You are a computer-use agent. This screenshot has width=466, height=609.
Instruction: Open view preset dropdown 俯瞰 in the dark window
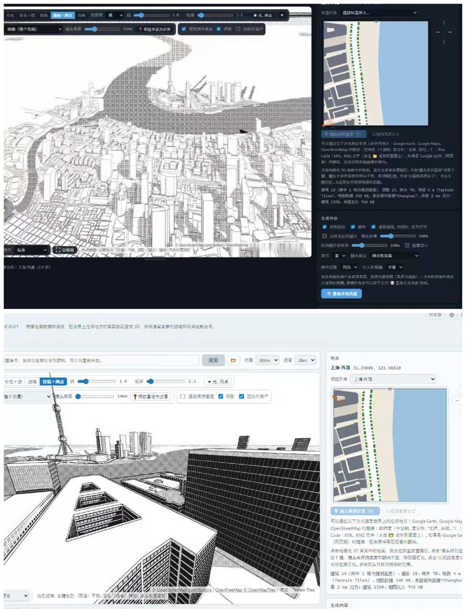point(34,29)
